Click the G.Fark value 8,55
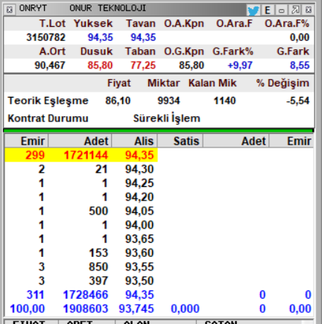The width and height of the screenshot is (322, 324). tap(300, 66)
